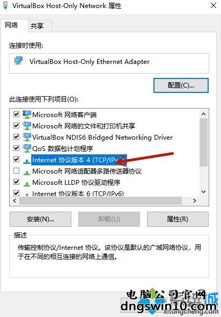Enable Microsoft 网络适配器多路传送器协议 checkbox
The width and height of the screenshot is (221, 317).
click(x=16, y=171)
